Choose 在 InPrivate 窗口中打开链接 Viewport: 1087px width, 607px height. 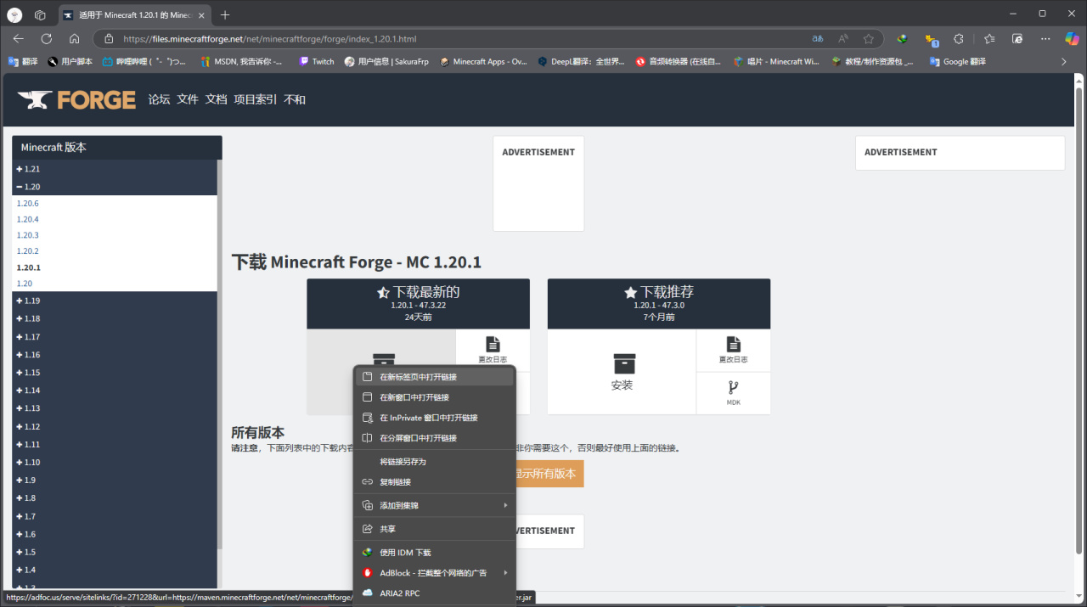coord(435,418)
